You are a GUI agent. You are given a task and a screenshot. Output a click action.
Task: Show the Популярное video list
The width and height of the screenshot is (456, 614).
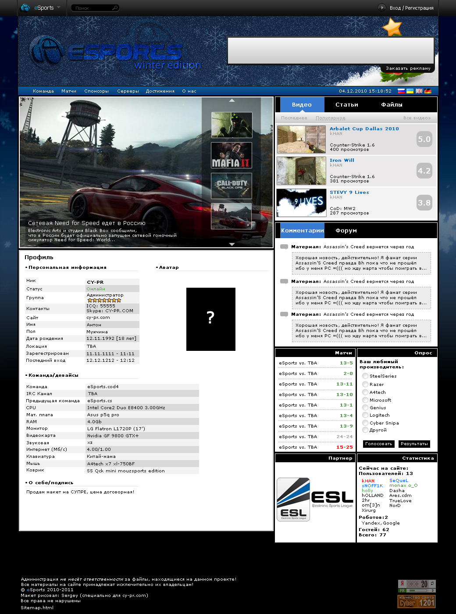(x=331, y=118)
